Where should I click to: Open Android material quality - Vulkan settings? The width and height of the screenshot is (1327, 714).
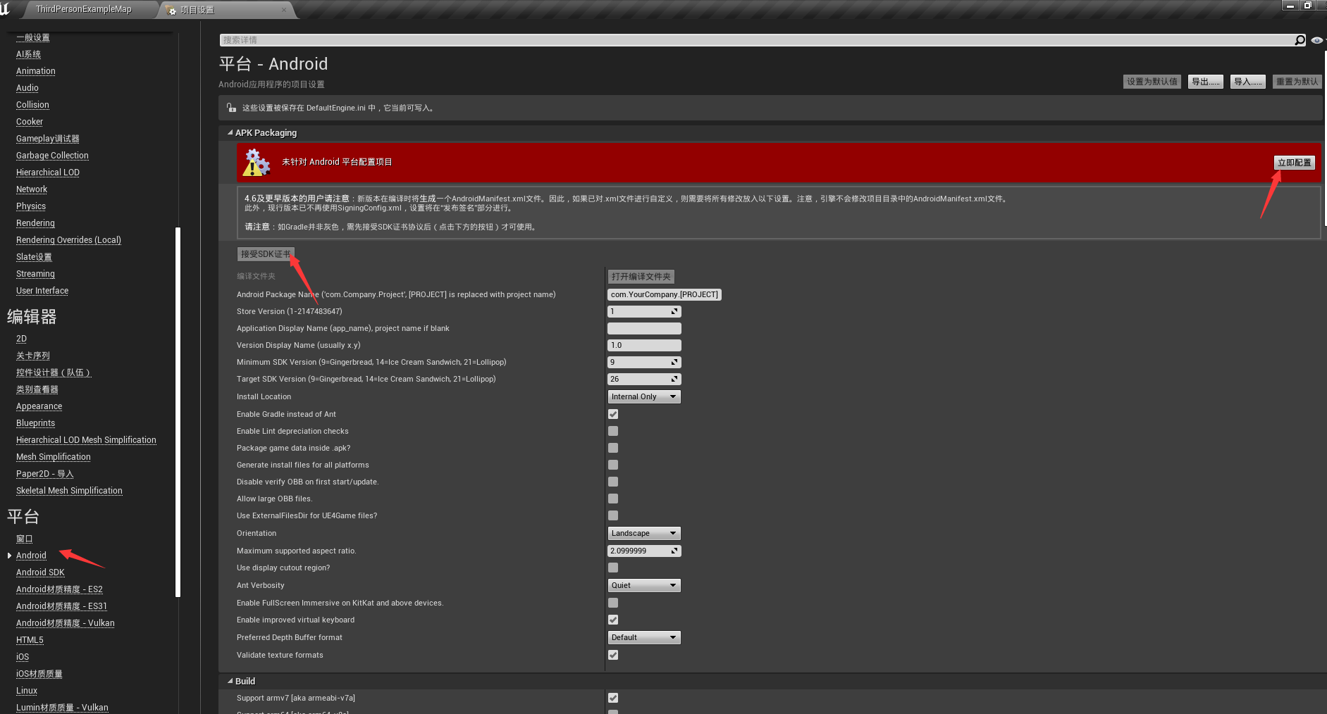pos(65,623)
